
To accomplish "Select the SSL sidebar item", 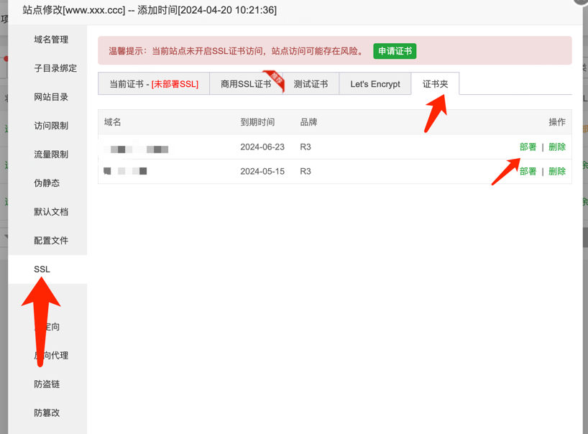I will (x=42, y=269).
